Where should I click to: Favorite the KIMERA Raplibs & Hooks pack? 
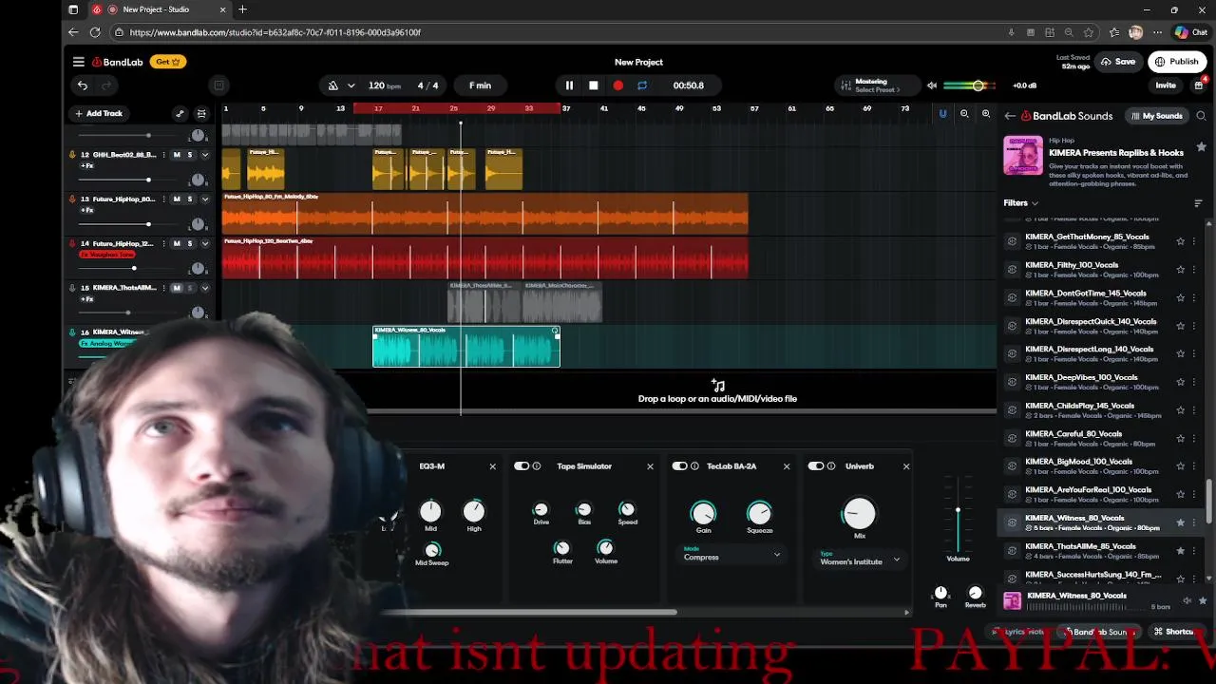(x=1201, y=147)
